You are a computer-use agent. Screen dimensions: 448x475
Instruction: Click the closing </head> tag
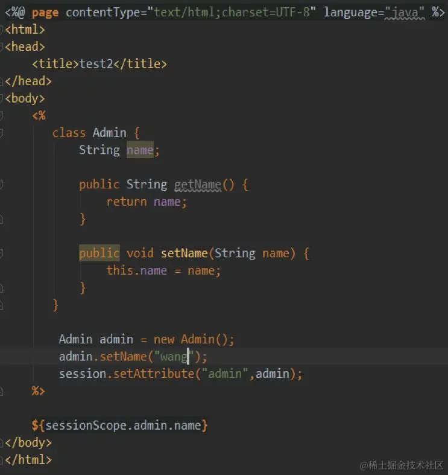[28, 81]
